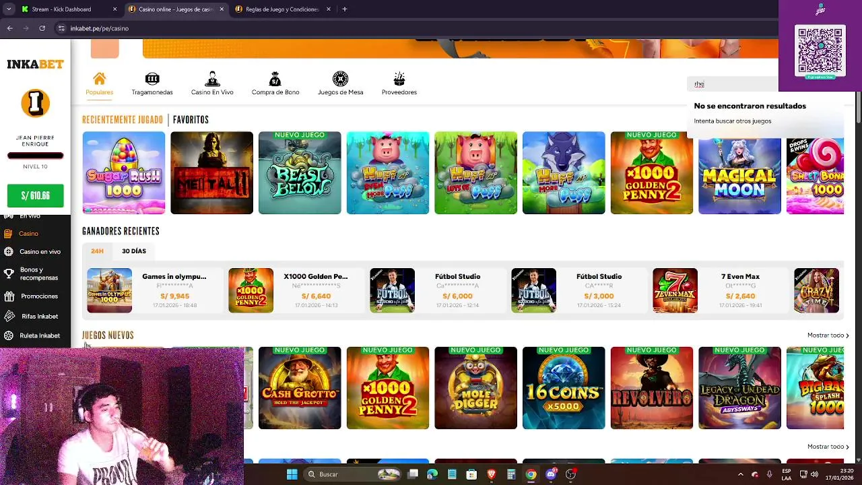This screenshot has width=862, height=485.
Task: Click the page vertical scrollbar
Action: tap(858, 108)
